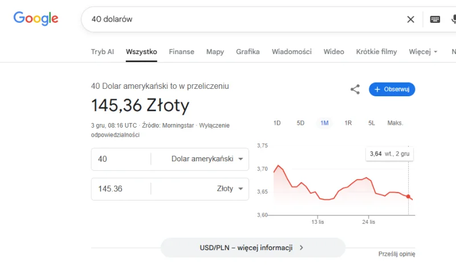
Task: Clear the search box with X icon
Action: (x=410, y=19)
